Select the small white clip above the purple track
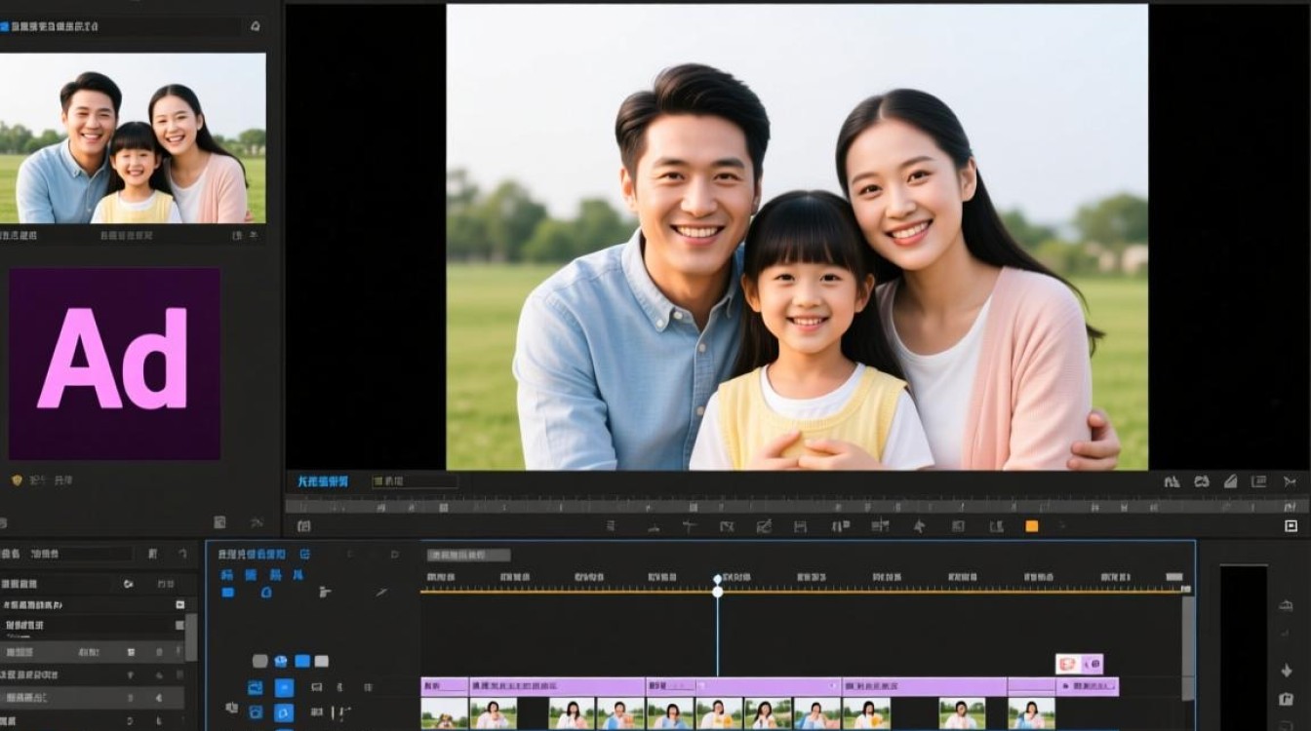1311x731 pixels. [1079, 664]
